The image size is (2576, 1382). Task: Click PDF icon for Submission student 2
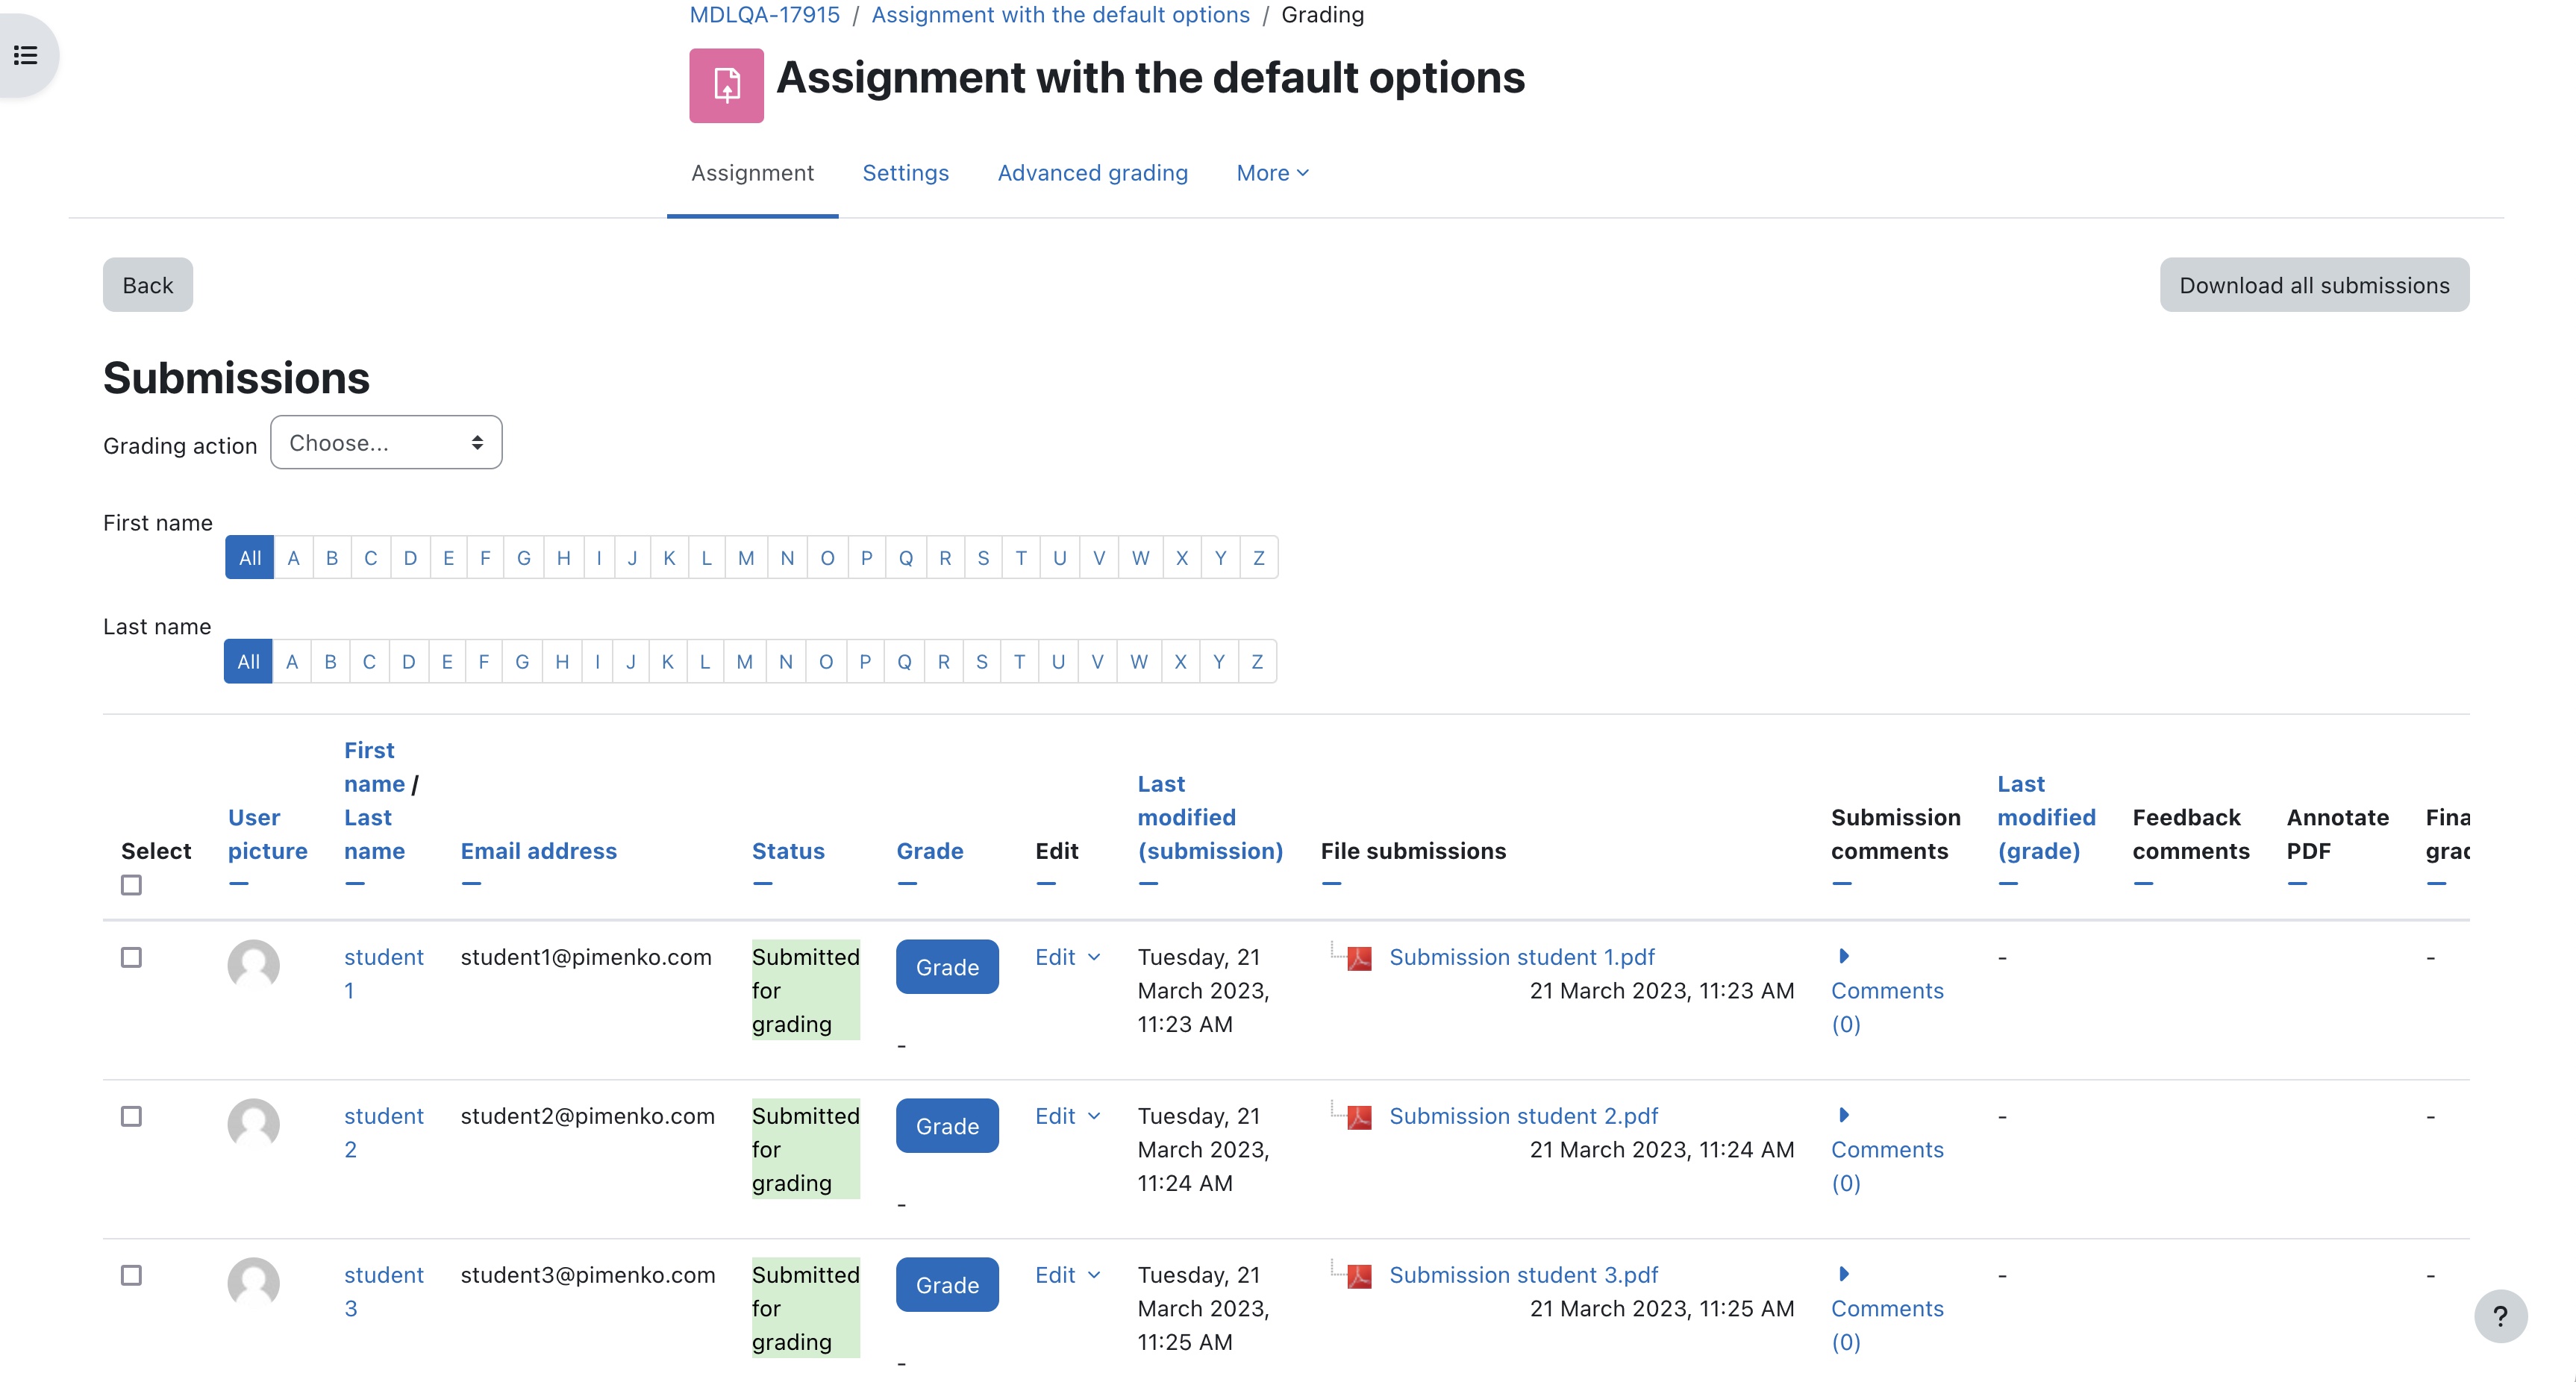click(x=1359, y=1117)
